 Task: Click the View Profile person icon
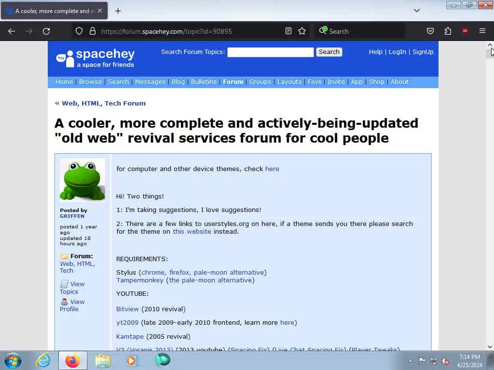coord(64,302)
